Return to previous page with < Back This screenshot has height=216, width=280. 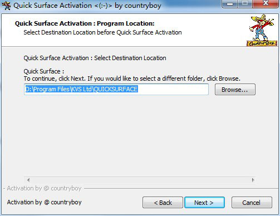(163, 203)
